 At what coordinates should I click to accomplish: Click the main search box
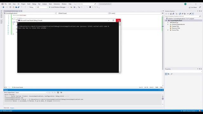85,4
